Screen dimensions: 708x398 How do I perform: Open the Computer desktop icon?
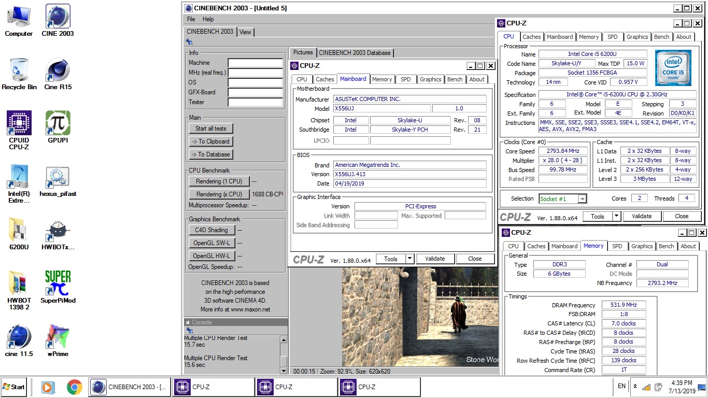click(19, 21)
